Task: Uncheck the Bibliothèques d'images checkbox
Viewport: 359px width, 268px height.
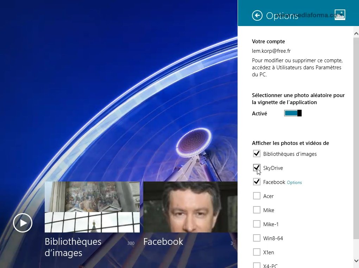Action: point(257,154)
